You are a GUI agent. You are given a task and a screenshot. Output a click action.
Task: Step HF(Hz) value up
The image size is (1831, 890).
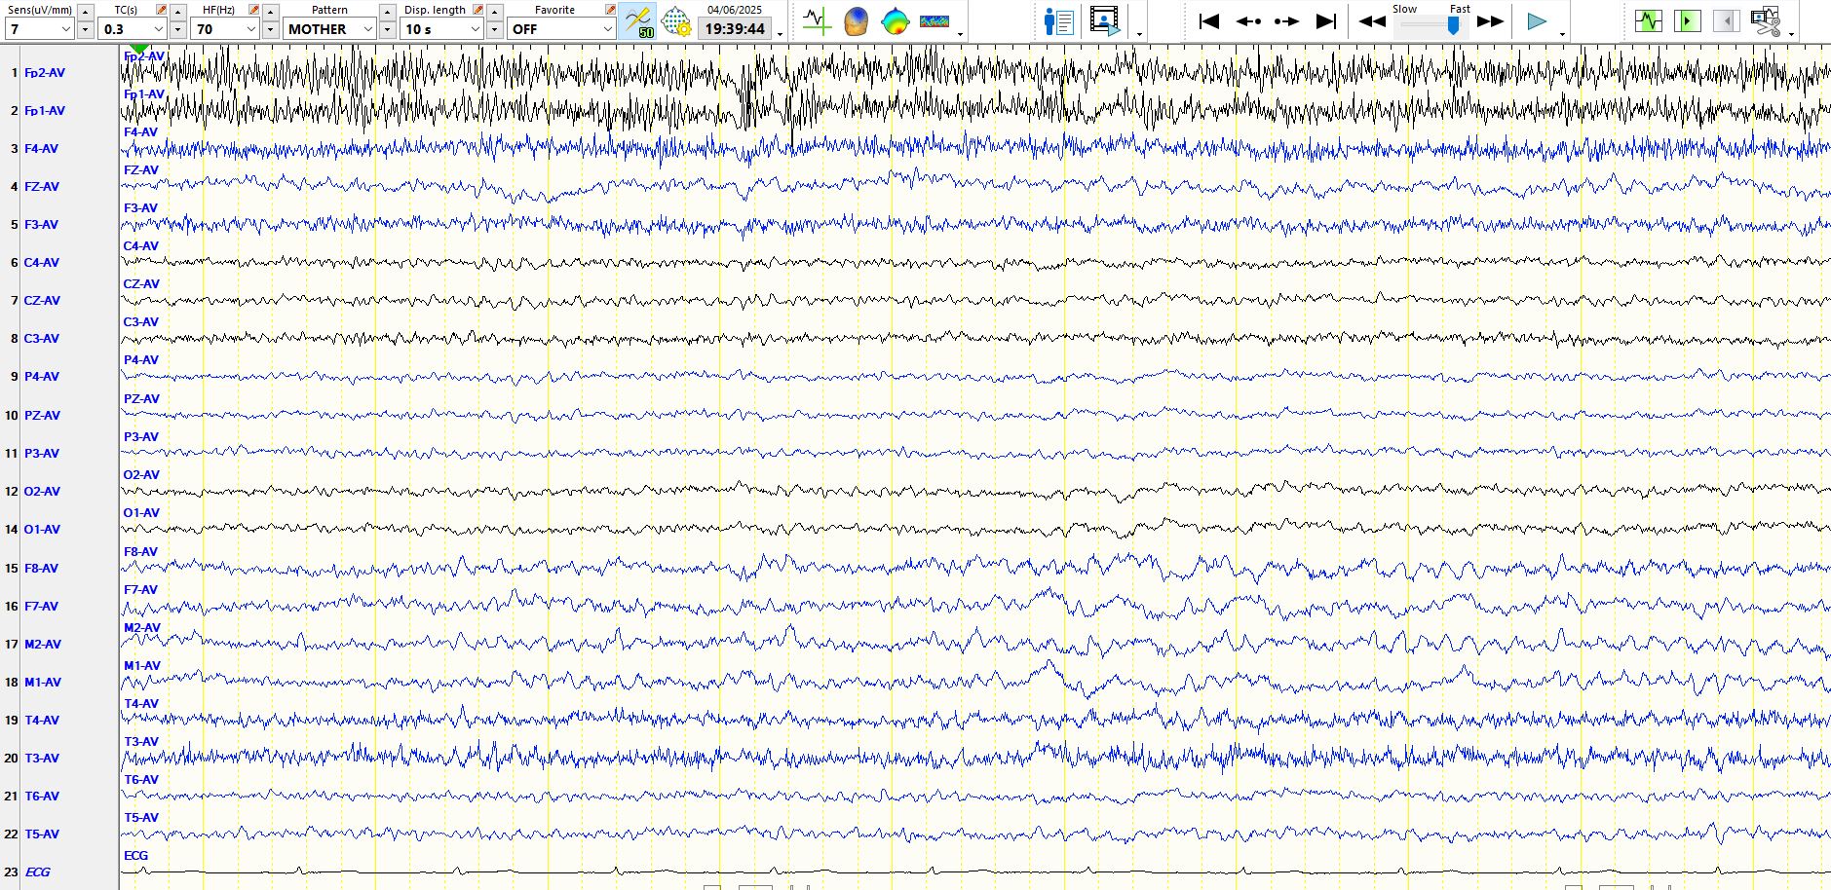point(270,12)
